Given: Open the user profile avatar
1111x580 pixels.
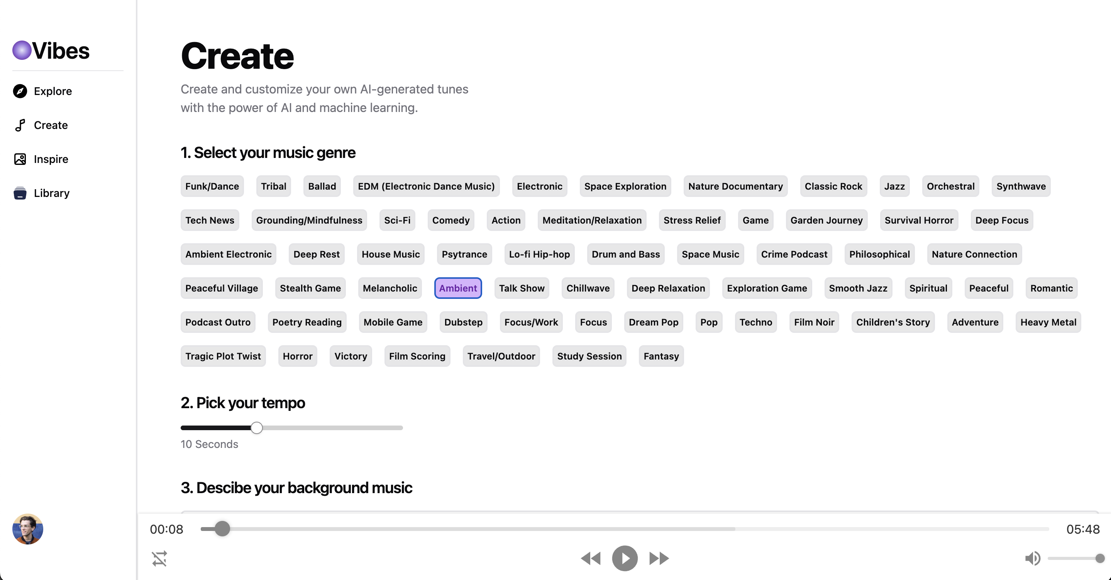Looking at the screenshot, I should [28, 529].
